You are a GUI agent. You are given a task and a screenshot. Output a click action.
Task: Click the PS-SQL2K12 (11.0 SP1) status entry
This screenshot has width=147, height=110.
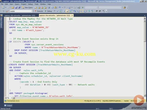pos(92,101)
